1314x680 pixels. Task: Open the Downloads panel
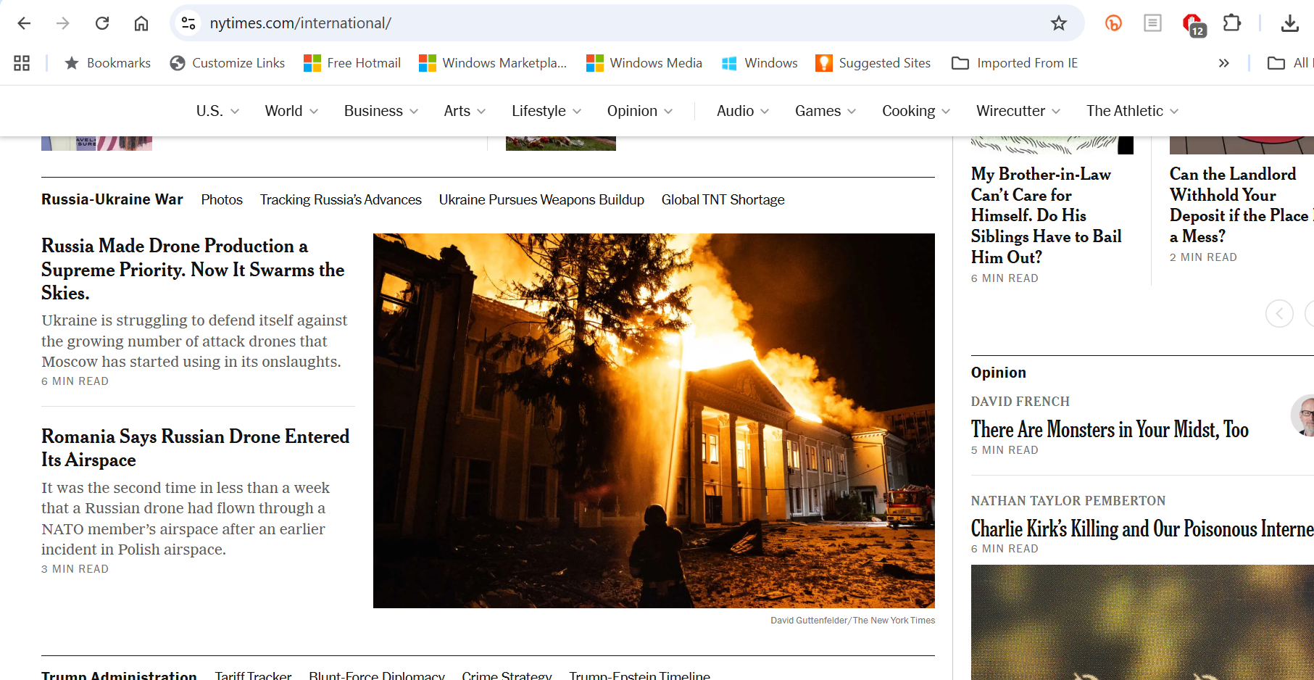point(1290,22)
